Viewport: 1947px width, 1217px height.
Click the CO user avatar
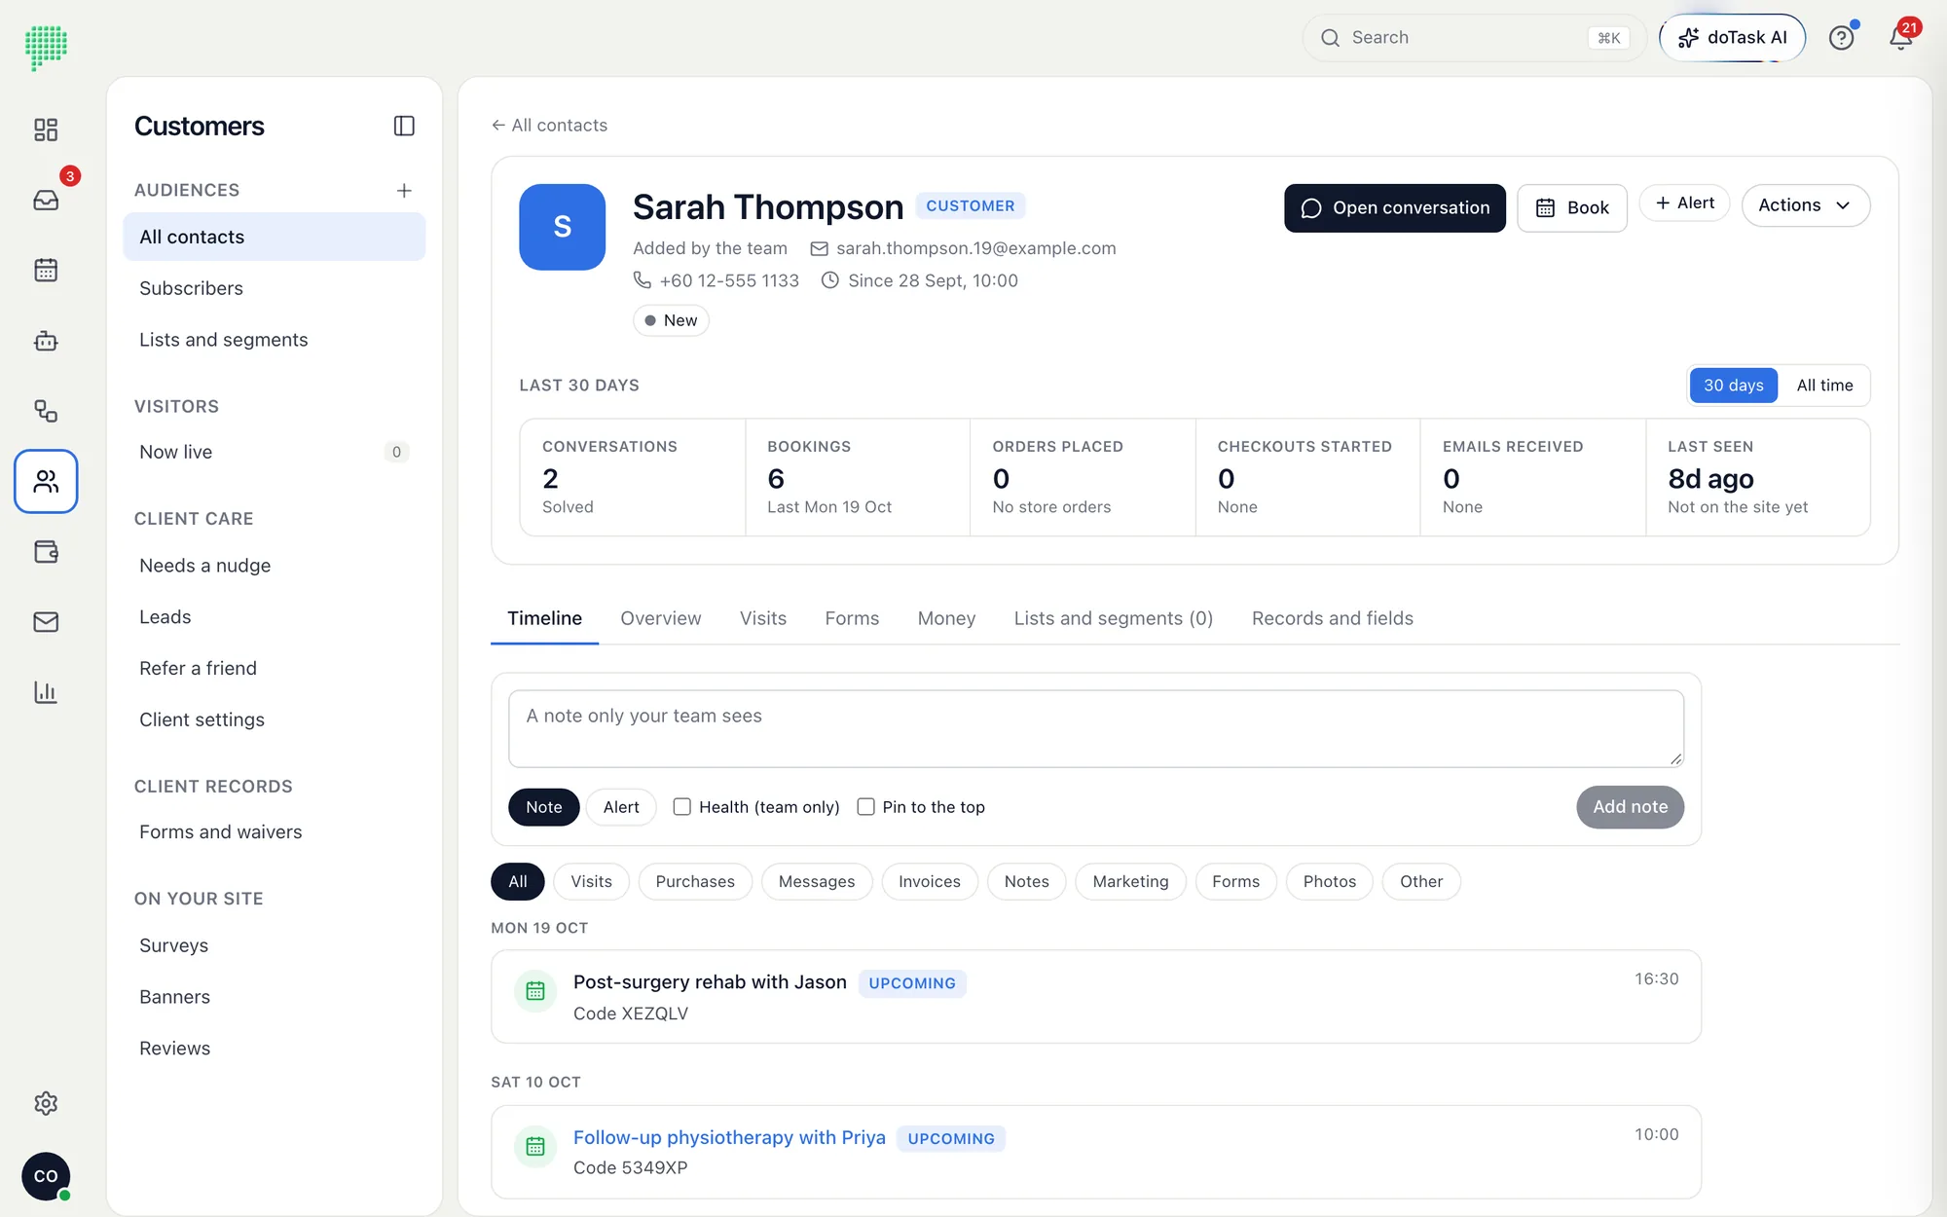[x=46, y=1176]
